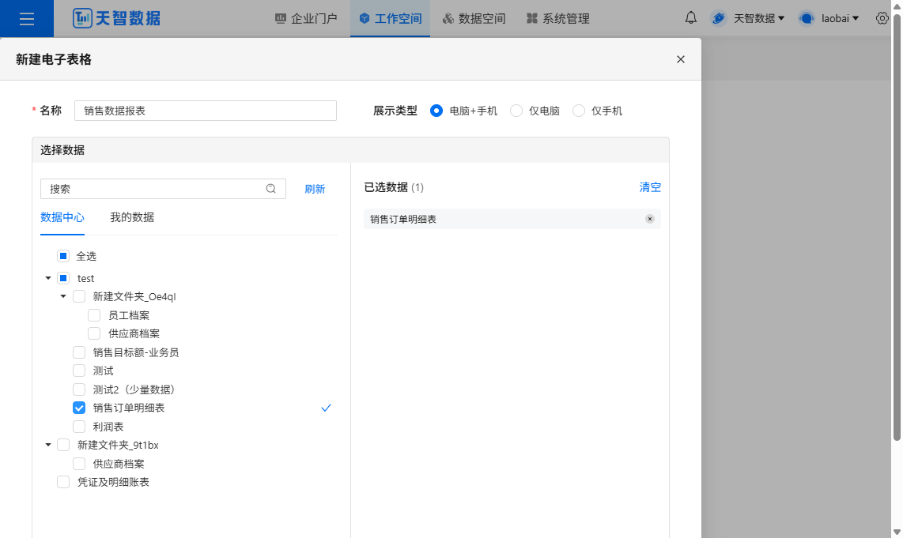Click the scrollbar down arrow

click(x=897, y=532)
